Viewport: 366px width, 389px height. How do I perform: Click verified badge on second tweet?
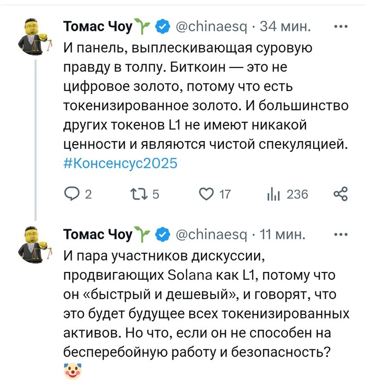pyautogui.click(x=163, y=235)
